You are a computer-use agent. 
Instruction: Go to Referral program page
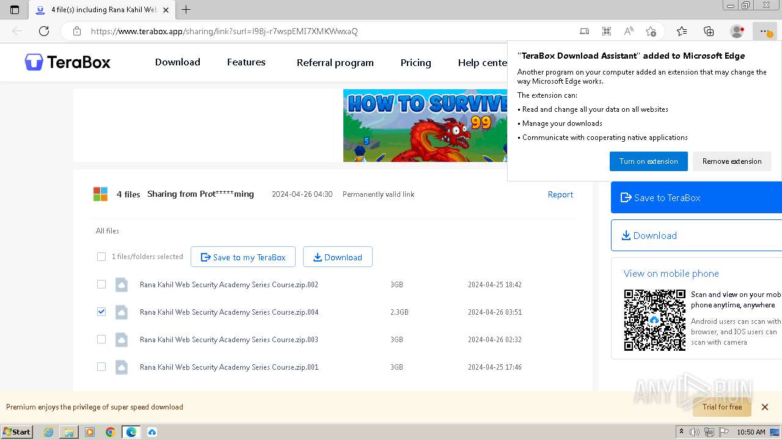pos(335,62)
